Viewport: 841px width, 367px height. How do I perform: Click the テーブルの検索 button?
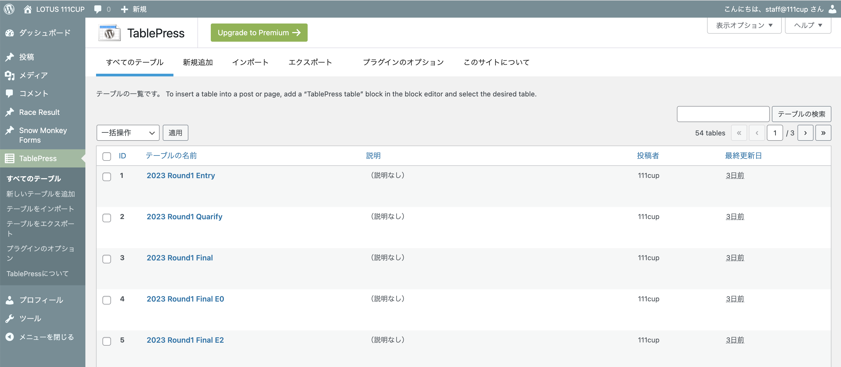801,114
